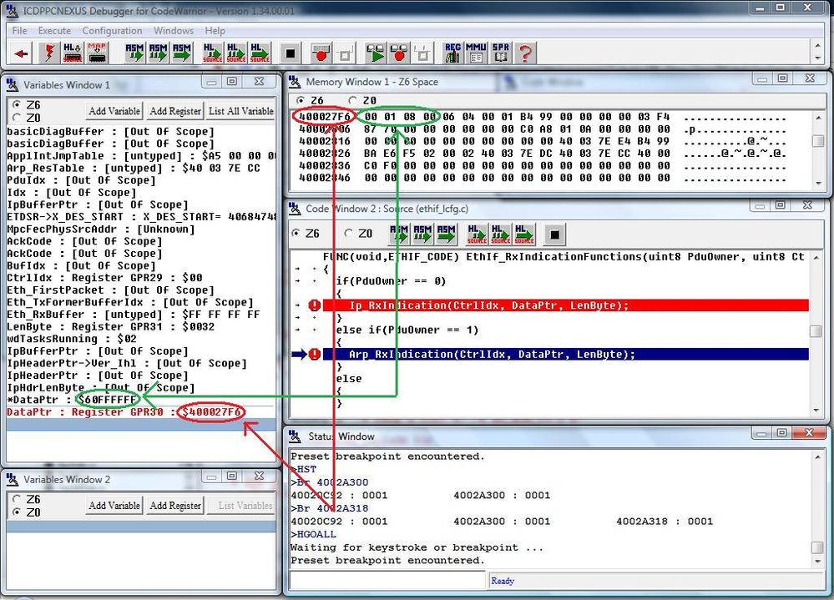Image resolution: width=834 pixels, height=600 pixels.
Task: Click Code Window 2 black stop icon
Action: pos(554,234)
